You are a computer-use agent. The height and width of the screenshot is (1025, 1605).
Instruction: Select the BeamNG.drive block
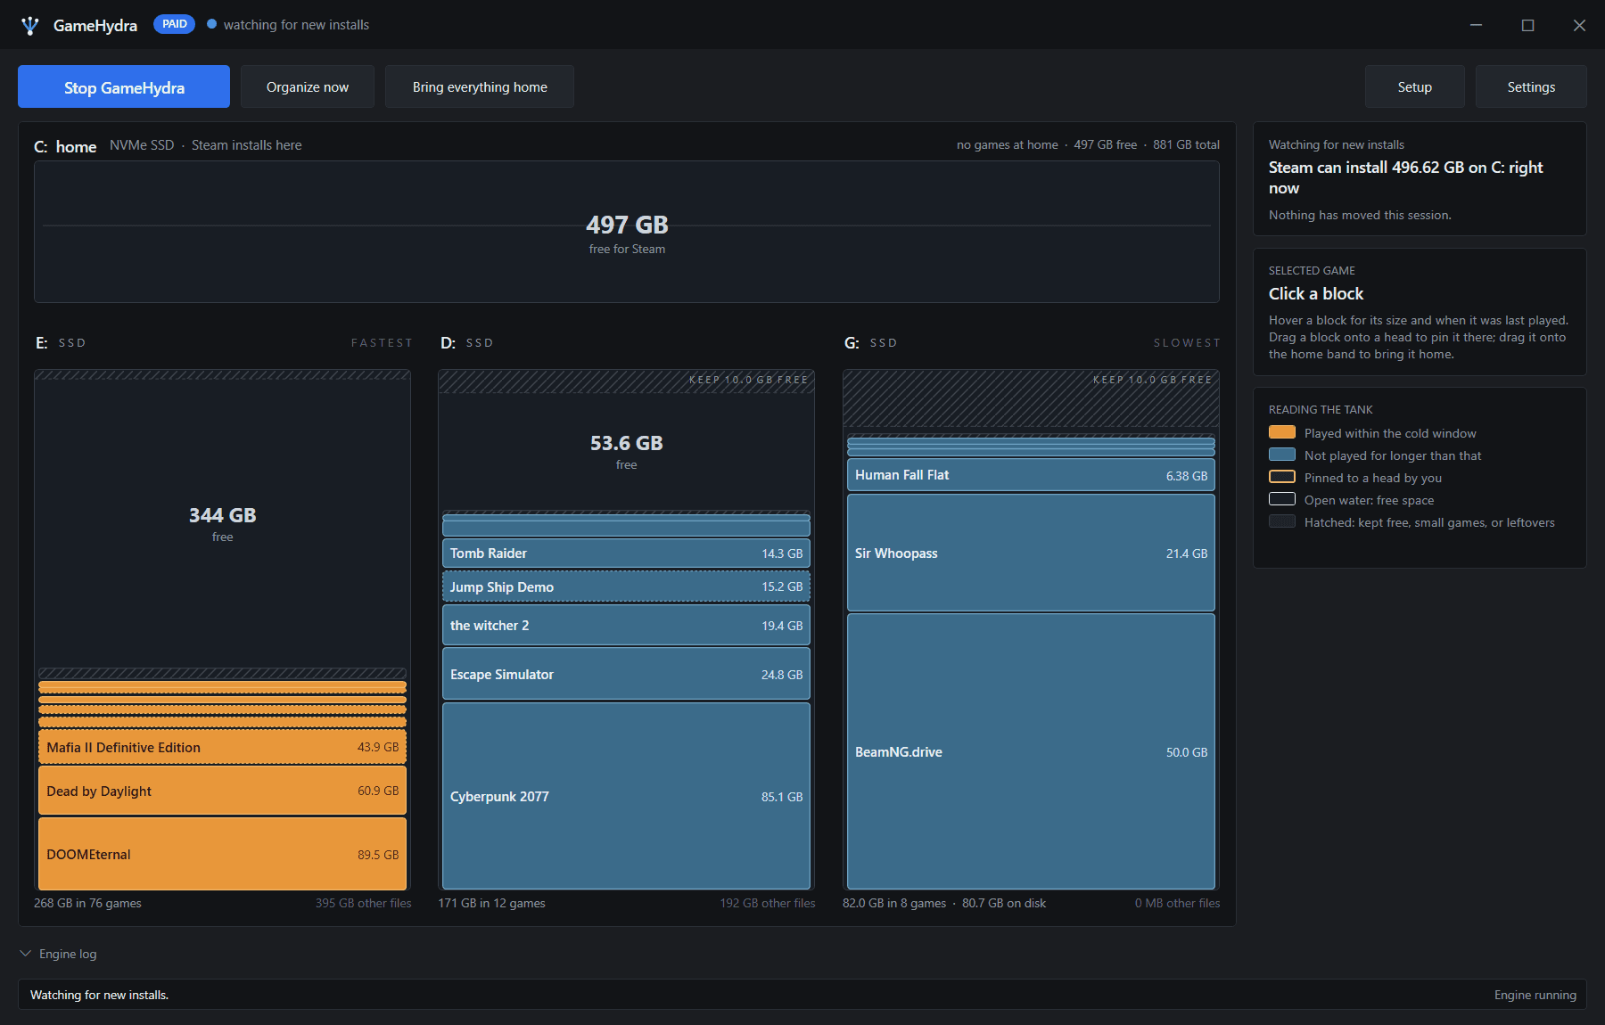click(x=1031, y=751)
